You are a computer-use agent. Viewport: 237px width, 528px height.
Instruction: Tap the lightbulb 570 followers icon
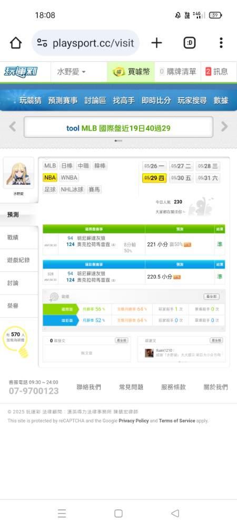(17, 341)
